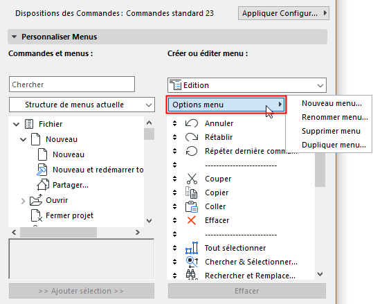Click reorder handle beside Coller
The width and height of the screenshot is (373, 304).
click(x=174, y=206)
